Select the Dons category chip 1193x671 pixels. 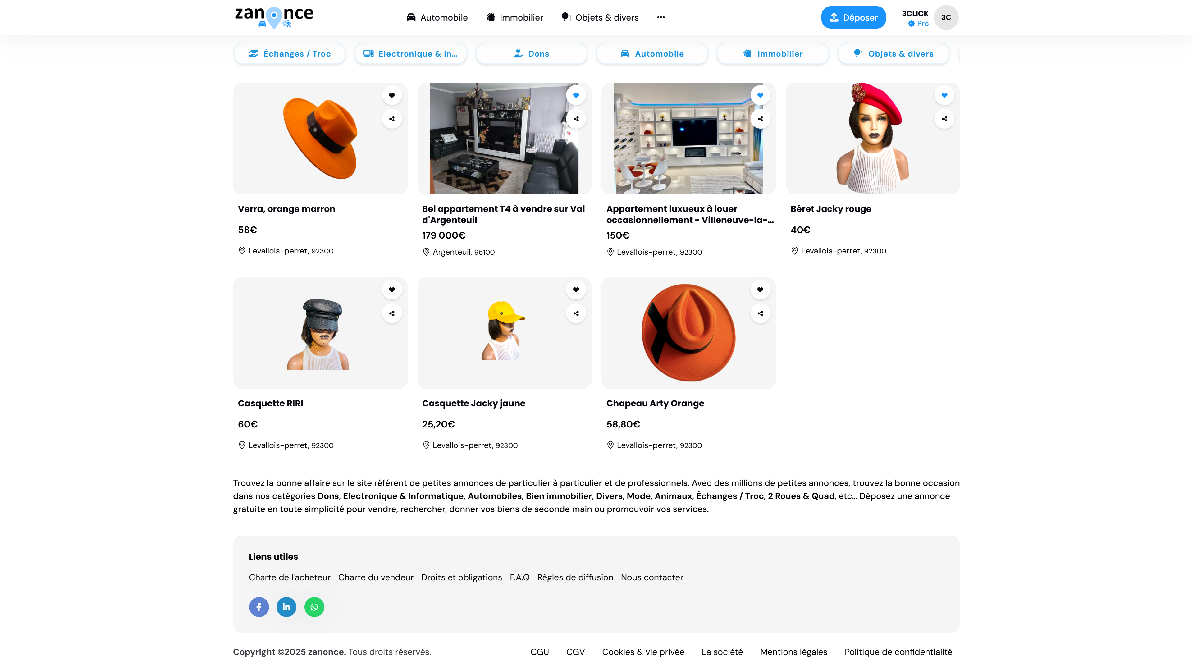click(531, 54)
